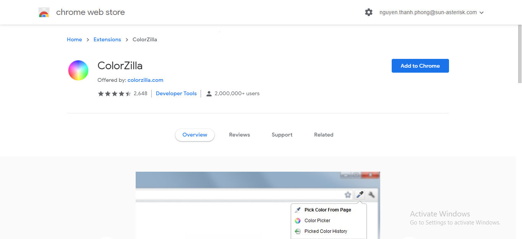The image size is (522, 239).
Task: Click the ColorZilla breadcrumb text
Action: click(145, 39)
